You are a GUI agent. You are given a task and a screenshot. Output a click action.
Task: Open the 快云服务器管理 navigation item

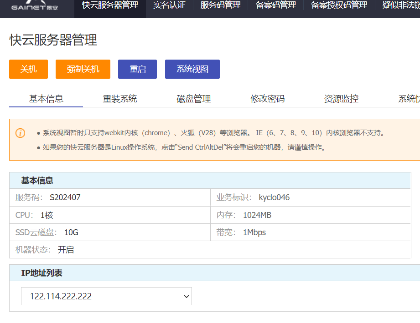click(x=110, y=5)
